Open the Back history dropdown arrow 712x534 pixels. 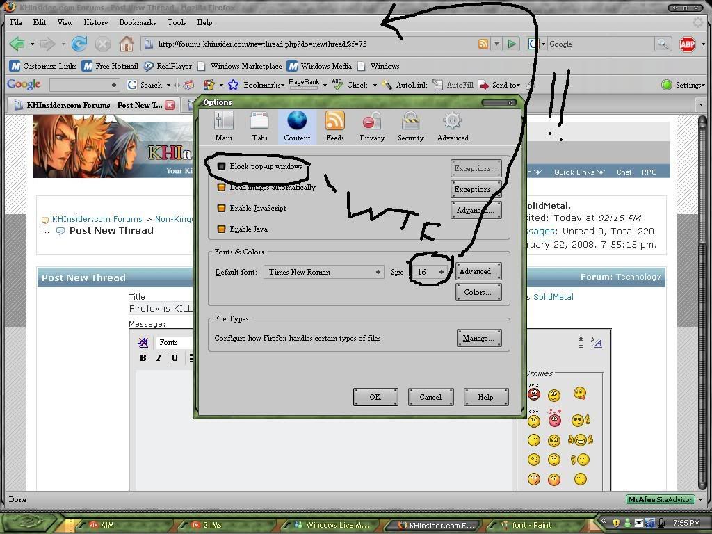[x=32, y=44]
